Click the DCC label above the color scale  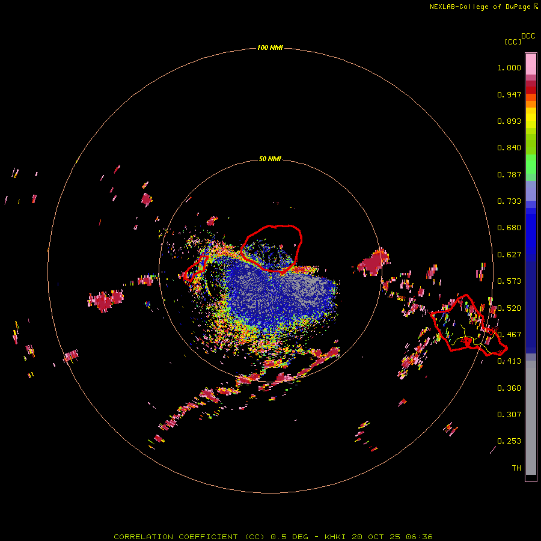coord(528,36)
